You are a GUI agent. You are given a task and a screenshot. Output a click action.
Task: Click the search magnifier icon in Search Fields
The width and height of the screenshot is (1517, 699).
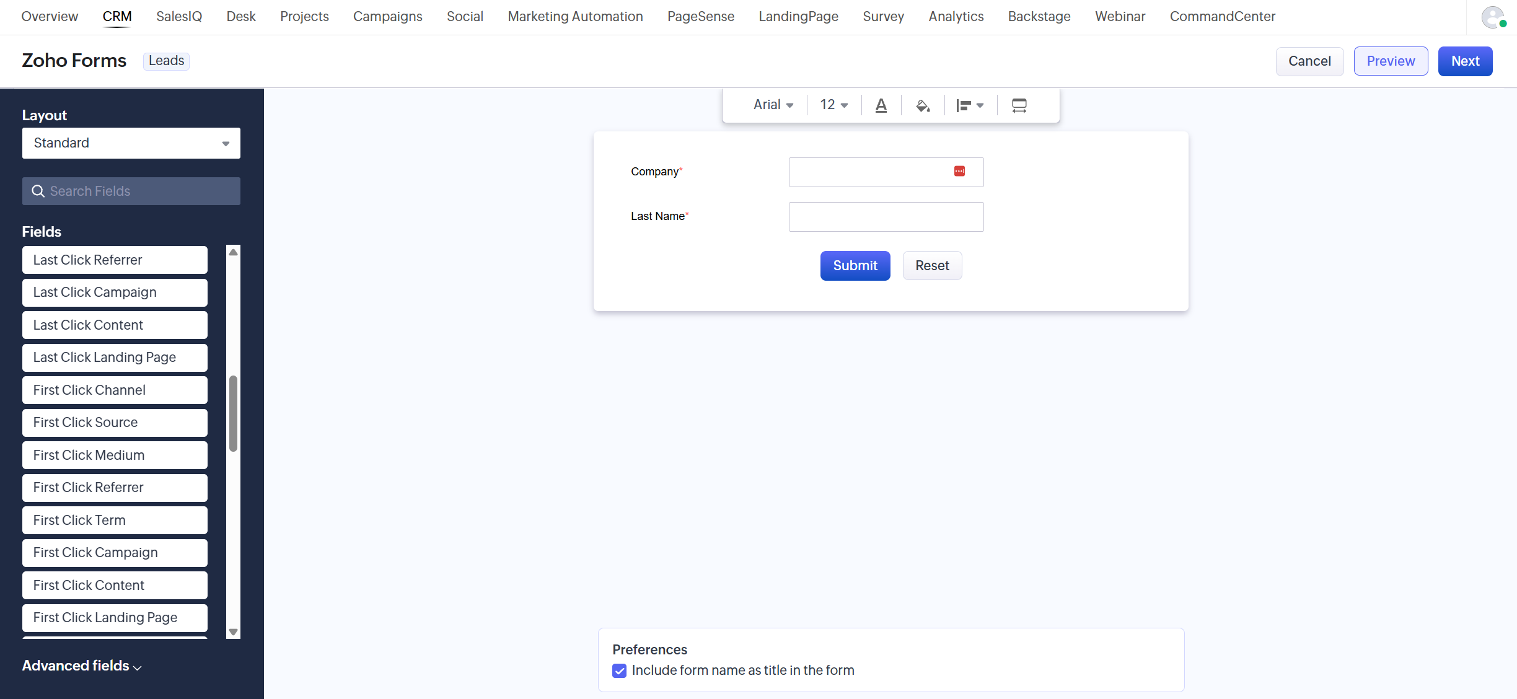38,191
